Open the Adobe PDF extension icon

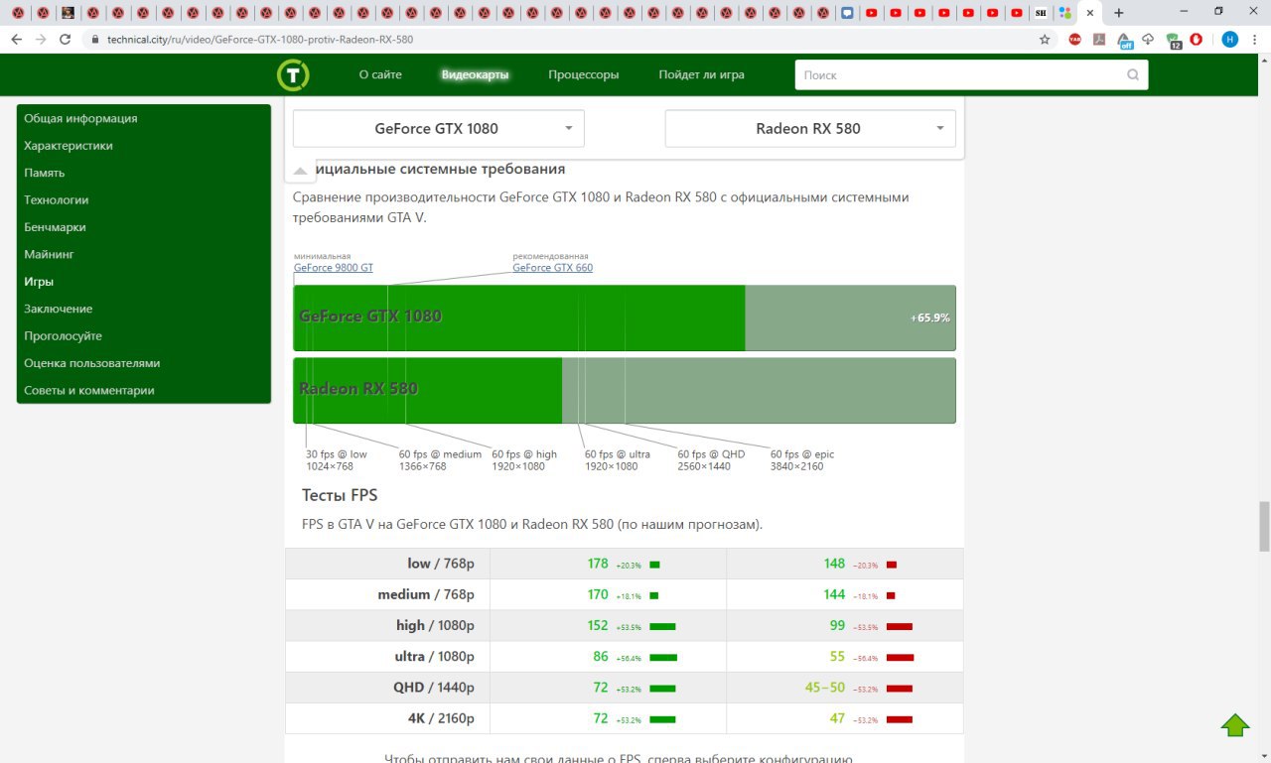pyautogui.click(x=1099, y=39)
